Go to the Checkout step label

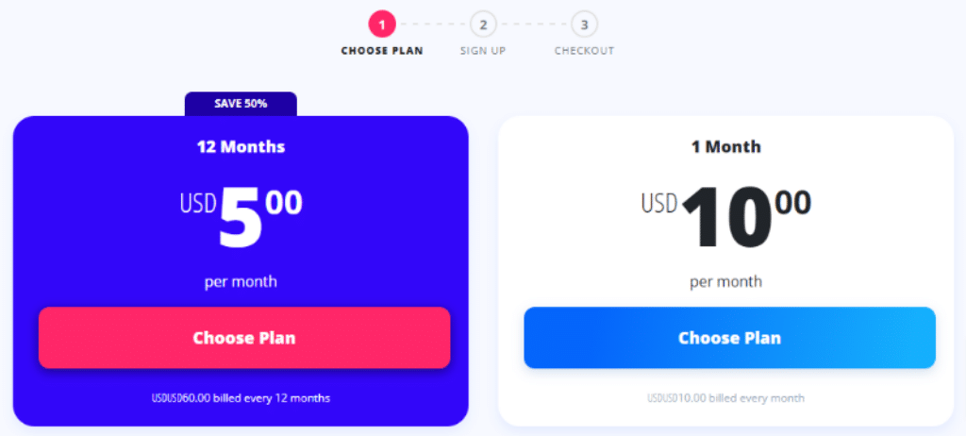[x=585, y=51]
